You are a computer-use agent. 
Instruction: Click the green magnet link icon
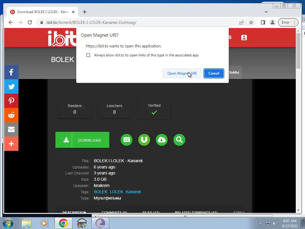(144, 140)
